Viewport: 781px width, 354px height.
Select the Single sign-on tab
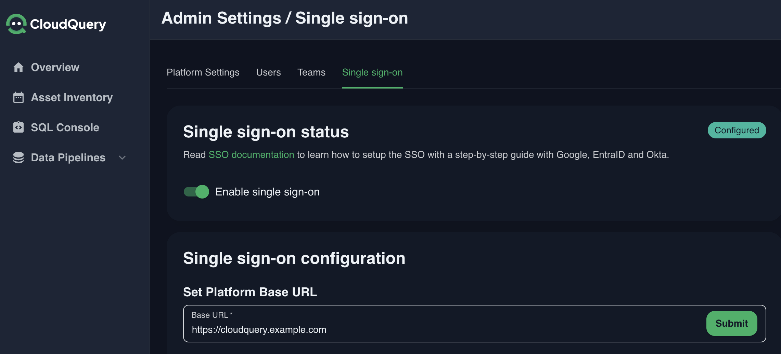(x=372, y=72)
